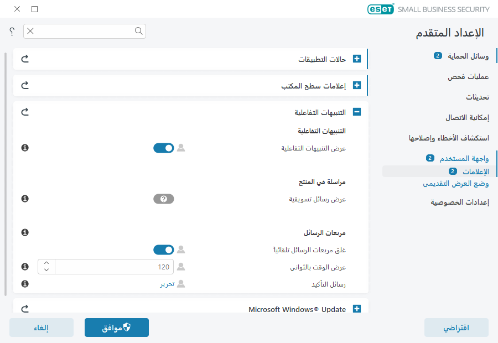Collapse التنبيهات التفاعلية section minus button
The height and width of the screenshot is (343, 498).
click(357, 112)
